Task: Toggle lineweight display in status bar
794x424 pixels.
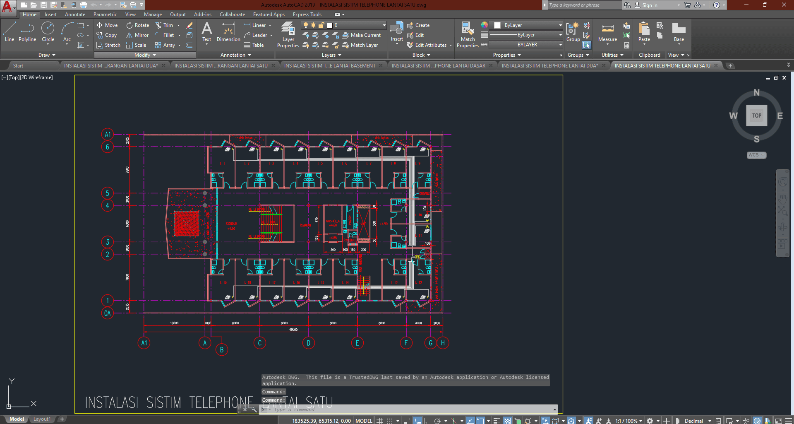Action: (497, 421)
